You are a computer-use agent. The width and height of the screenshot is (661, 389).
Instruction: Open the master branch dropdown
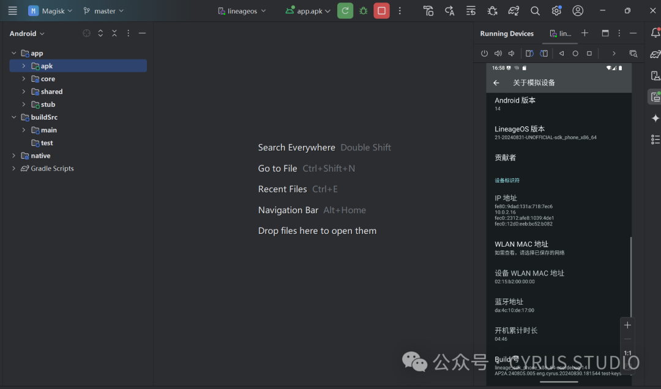[x=103, y=11]
